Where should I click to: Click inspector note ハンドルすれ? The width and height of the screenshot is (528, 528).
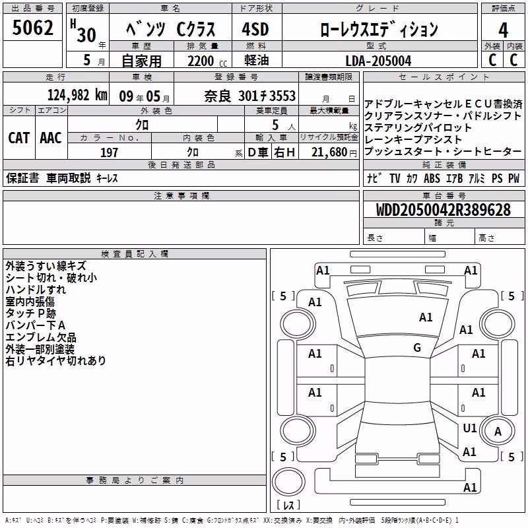click(x=36, y=290)
